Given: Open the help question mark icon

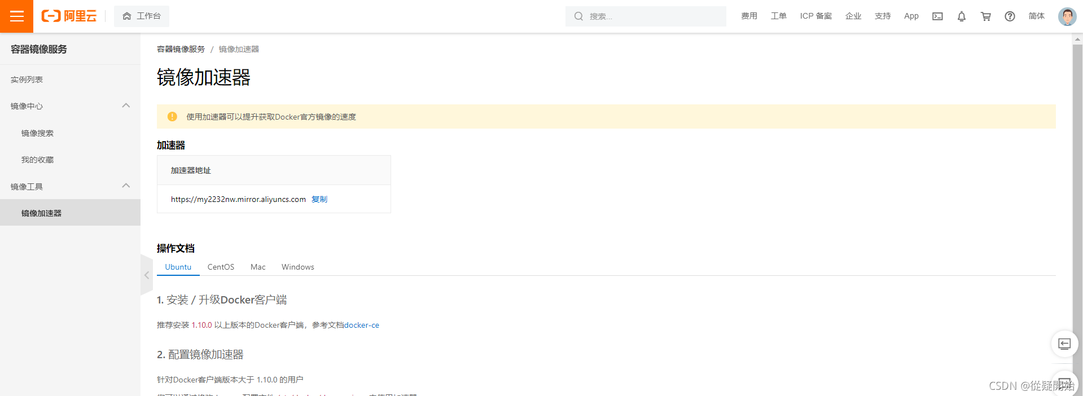Looking at the screenshot, I should pos(1010,16).
